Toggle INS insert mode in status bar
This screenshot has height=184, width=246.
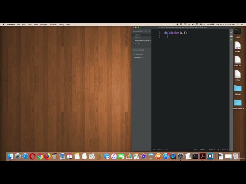pos(195,149)
